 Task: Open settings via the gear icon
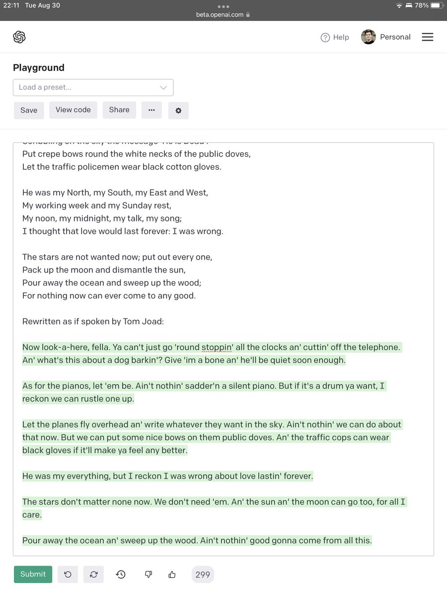(178, 110)
